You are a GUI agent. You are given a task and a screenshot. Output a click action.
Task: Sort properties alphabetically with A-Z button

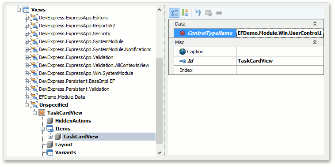point(185,13)
